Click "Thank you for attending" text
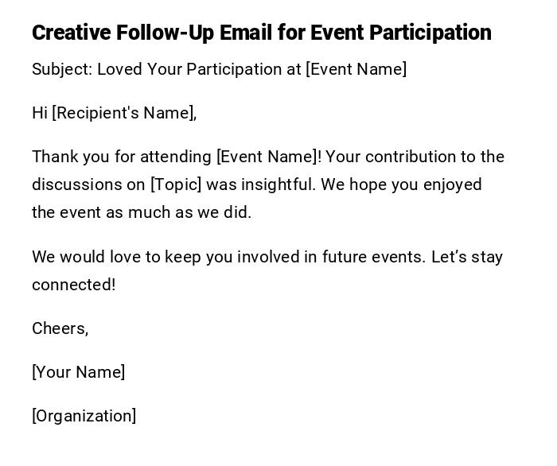 (x=121, y=157)
